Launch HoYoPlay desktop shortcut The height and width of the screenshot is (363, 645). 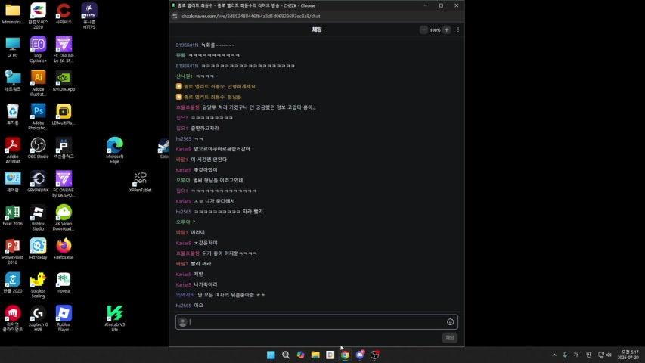[x=39, y=249]
